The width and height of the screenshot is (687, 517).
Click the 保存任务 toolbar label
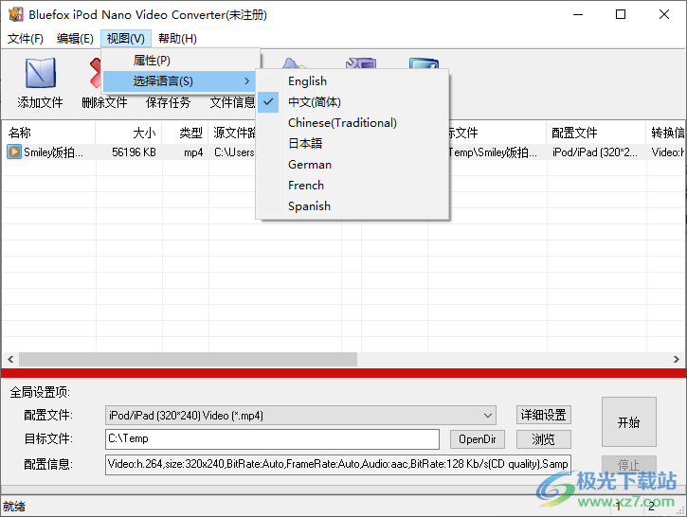pos(169,102)
